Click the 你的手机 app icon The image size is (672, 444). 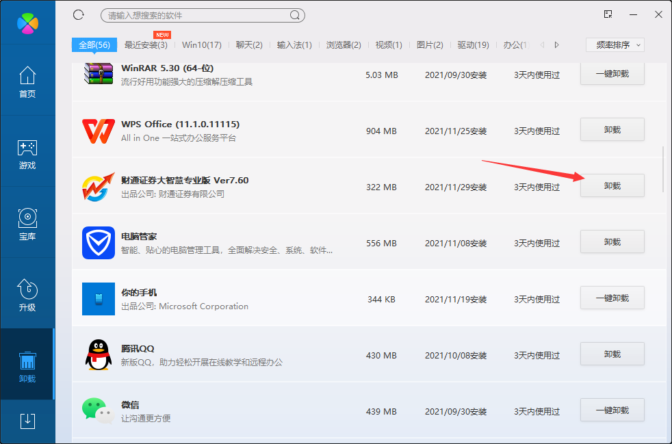[99, 299]
